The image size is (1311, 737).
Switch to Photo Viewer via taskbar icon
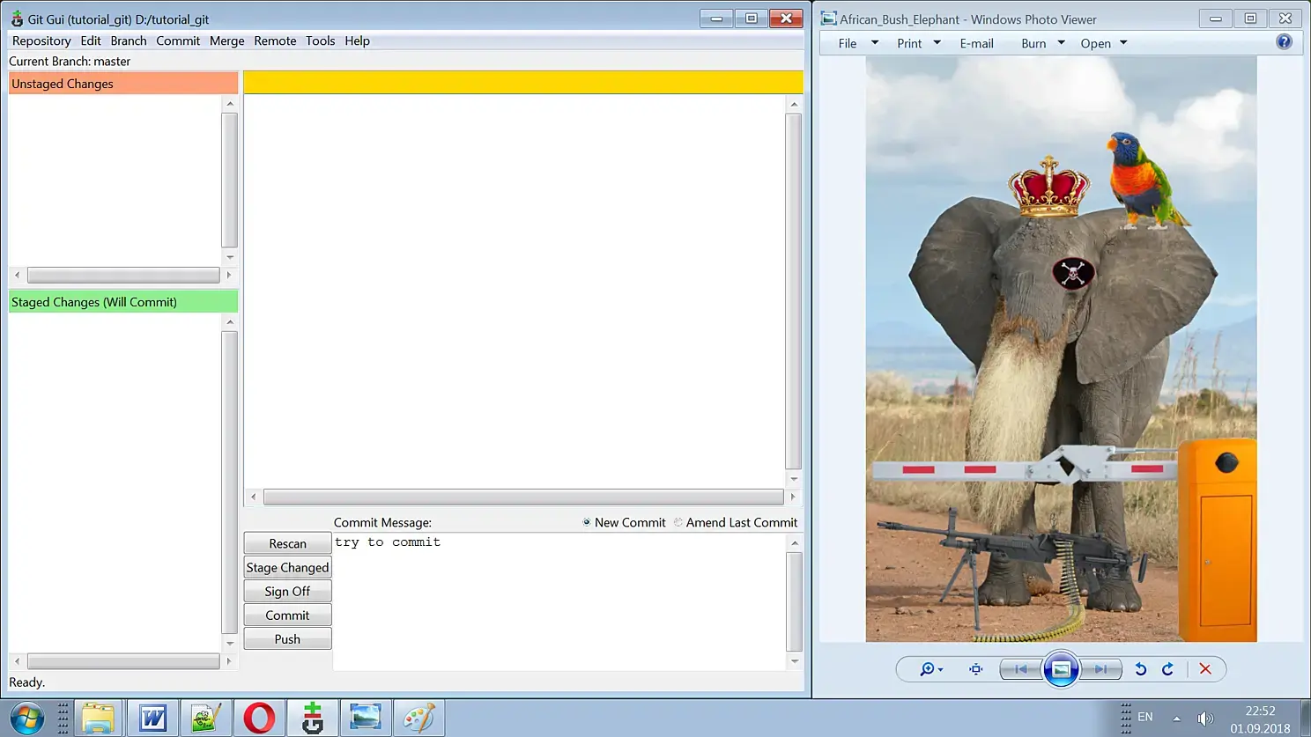[366, 718]
